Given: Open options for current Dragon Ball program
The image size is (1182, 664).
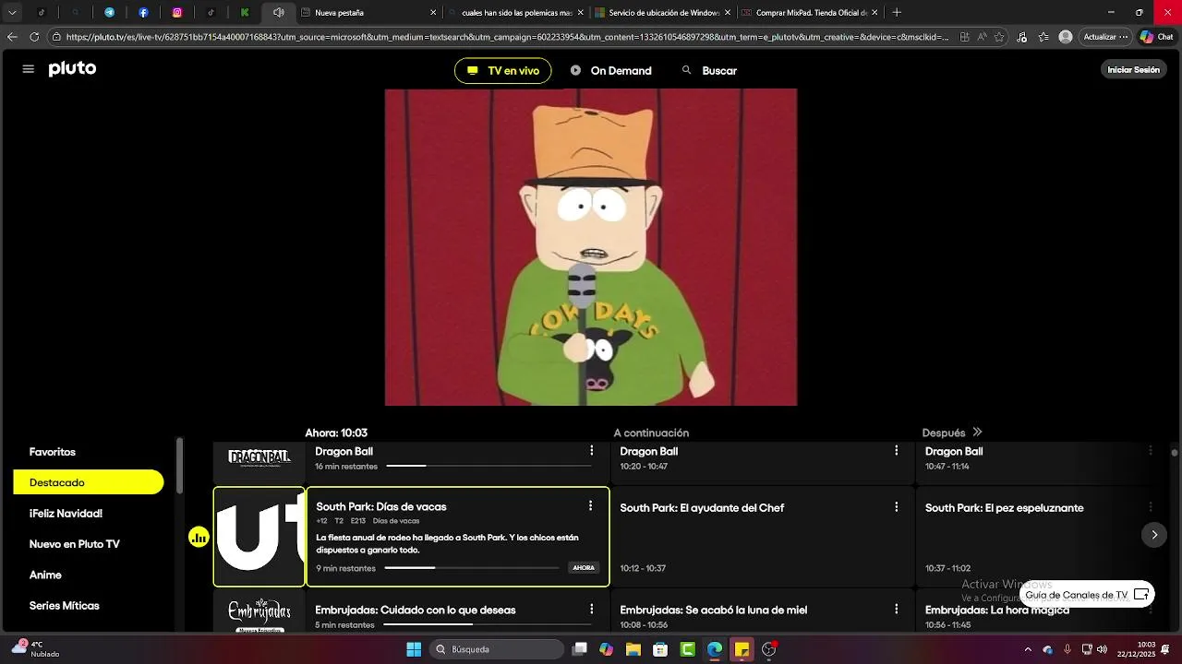Looking at the screenshot, I should pyautogui.click(x=591, y=451).
